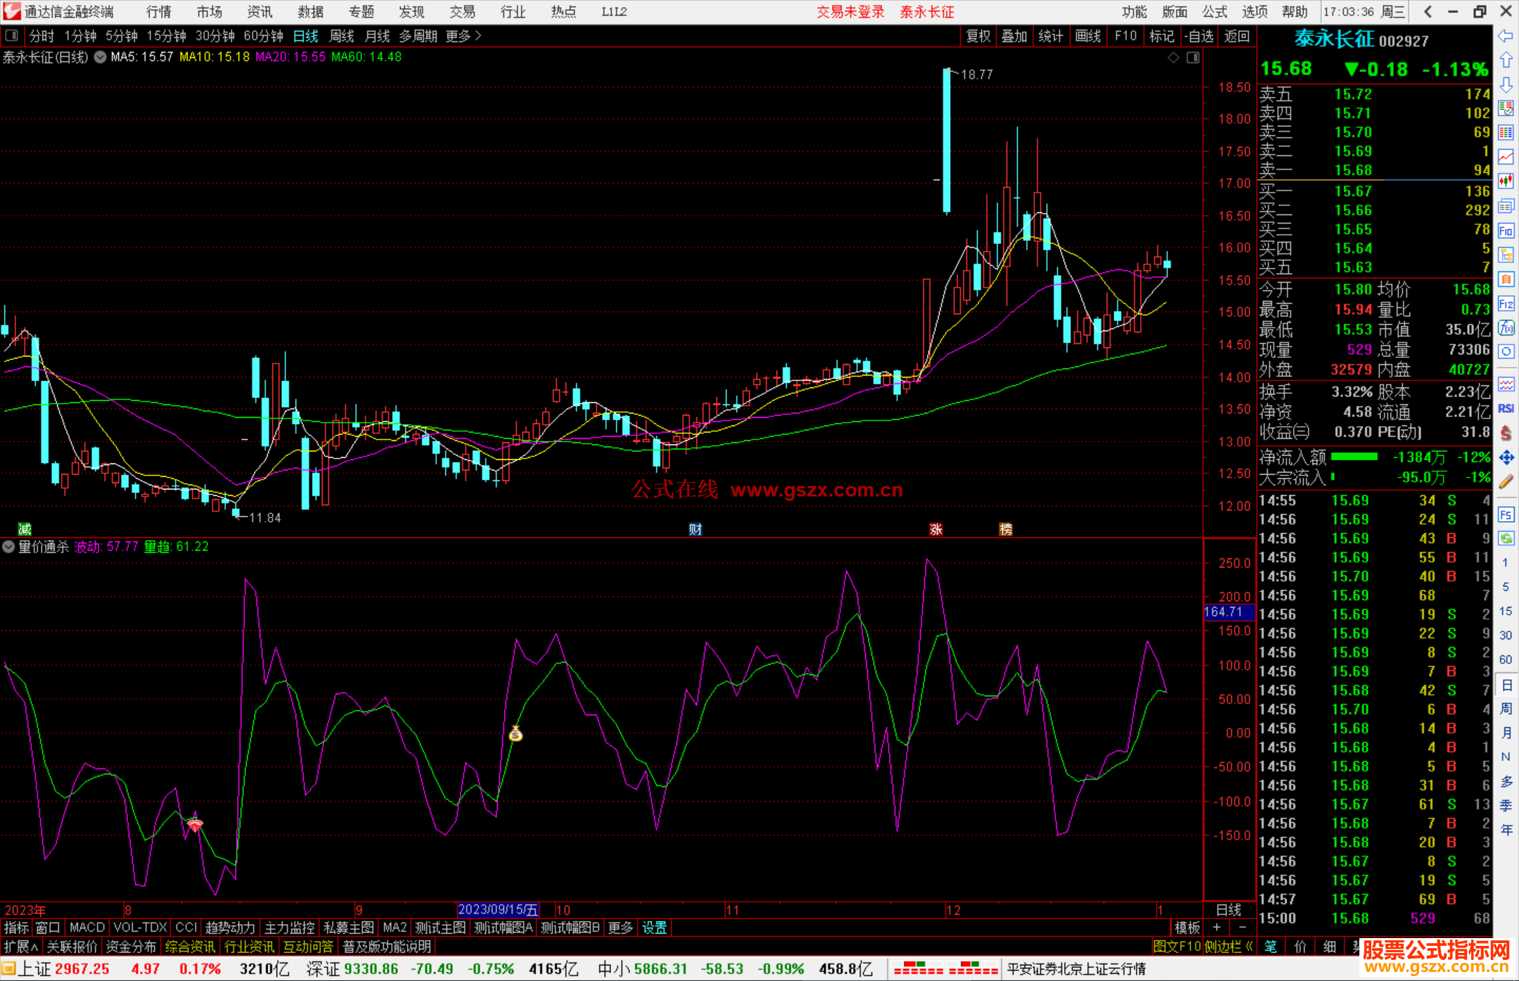This screenshot has height=981, width=1519.
Task: Collapse the 侧边栏 sidebar toggle
Action: (x=1229, y=947)
